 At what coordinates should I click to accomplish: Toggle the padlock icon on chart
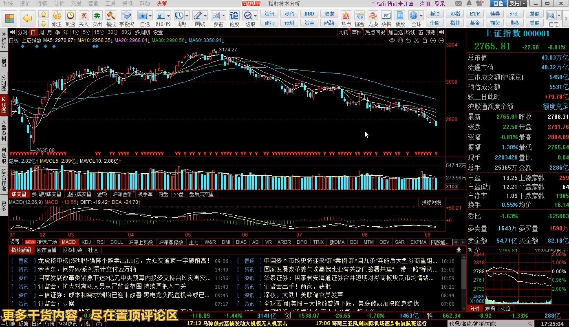425,40
